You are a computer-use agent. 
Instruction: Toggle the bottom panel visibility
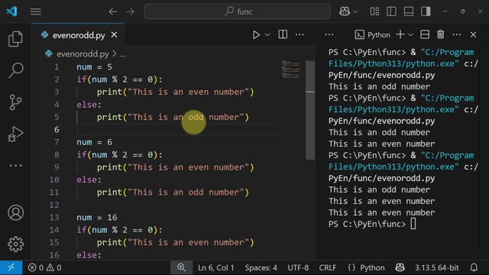(x=409, y=11)
